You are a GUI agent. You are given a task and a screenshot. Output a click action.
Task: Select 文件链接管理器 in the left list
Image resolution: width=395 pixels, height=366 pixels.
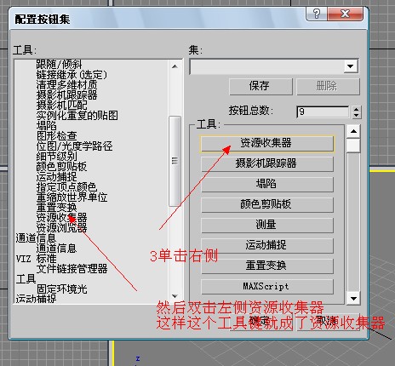coord(72,268)
